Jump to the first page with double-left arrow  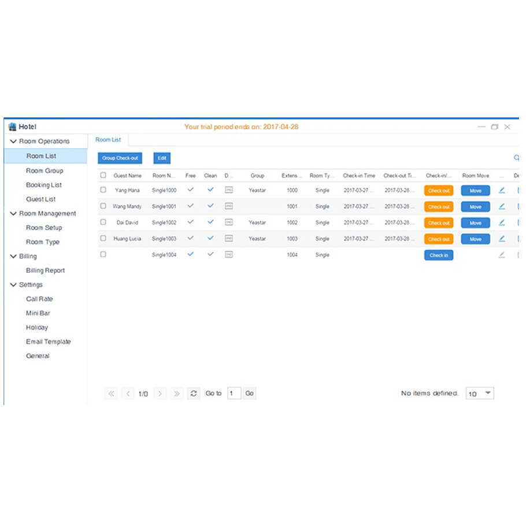[111, 394]
